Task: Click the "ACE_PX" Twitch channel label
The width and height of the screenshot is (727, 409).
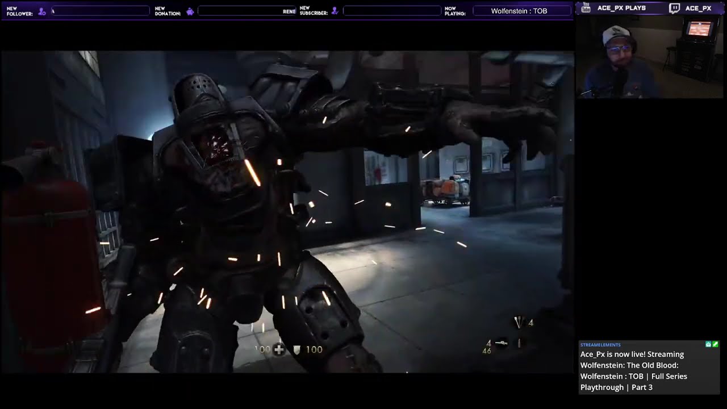Action: coord(698,8)
